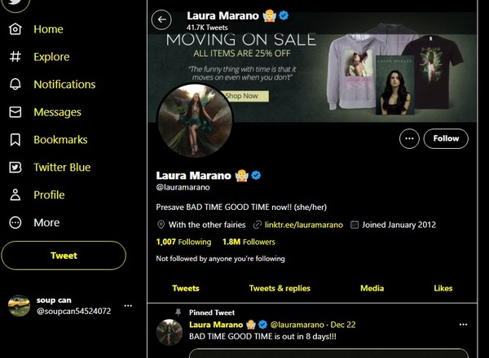Click the Bookmarks icon in sidebar
489x358 pixels.
(15, 140)
